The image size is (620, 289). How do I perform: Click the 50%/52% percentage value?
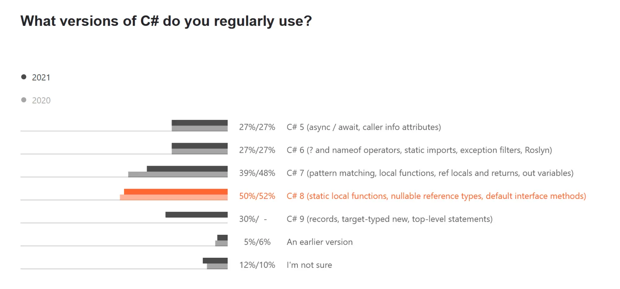click(257, 196)
